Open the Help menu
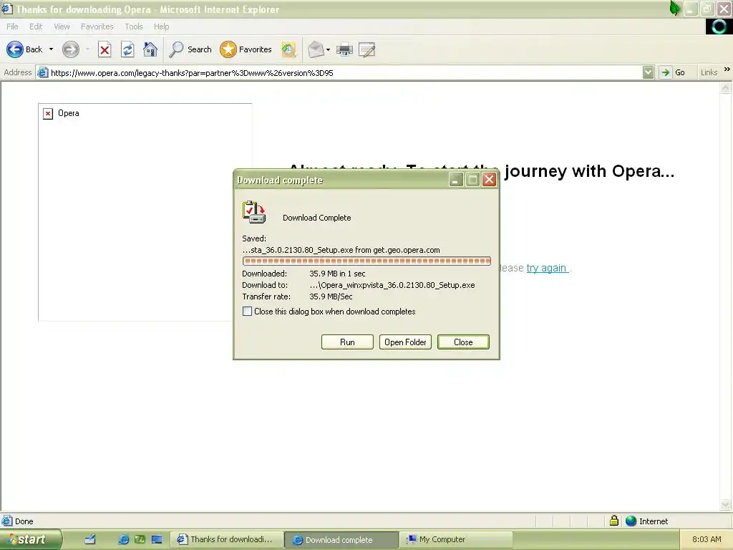This screenshot has height=550, width=733. point(161,26)
